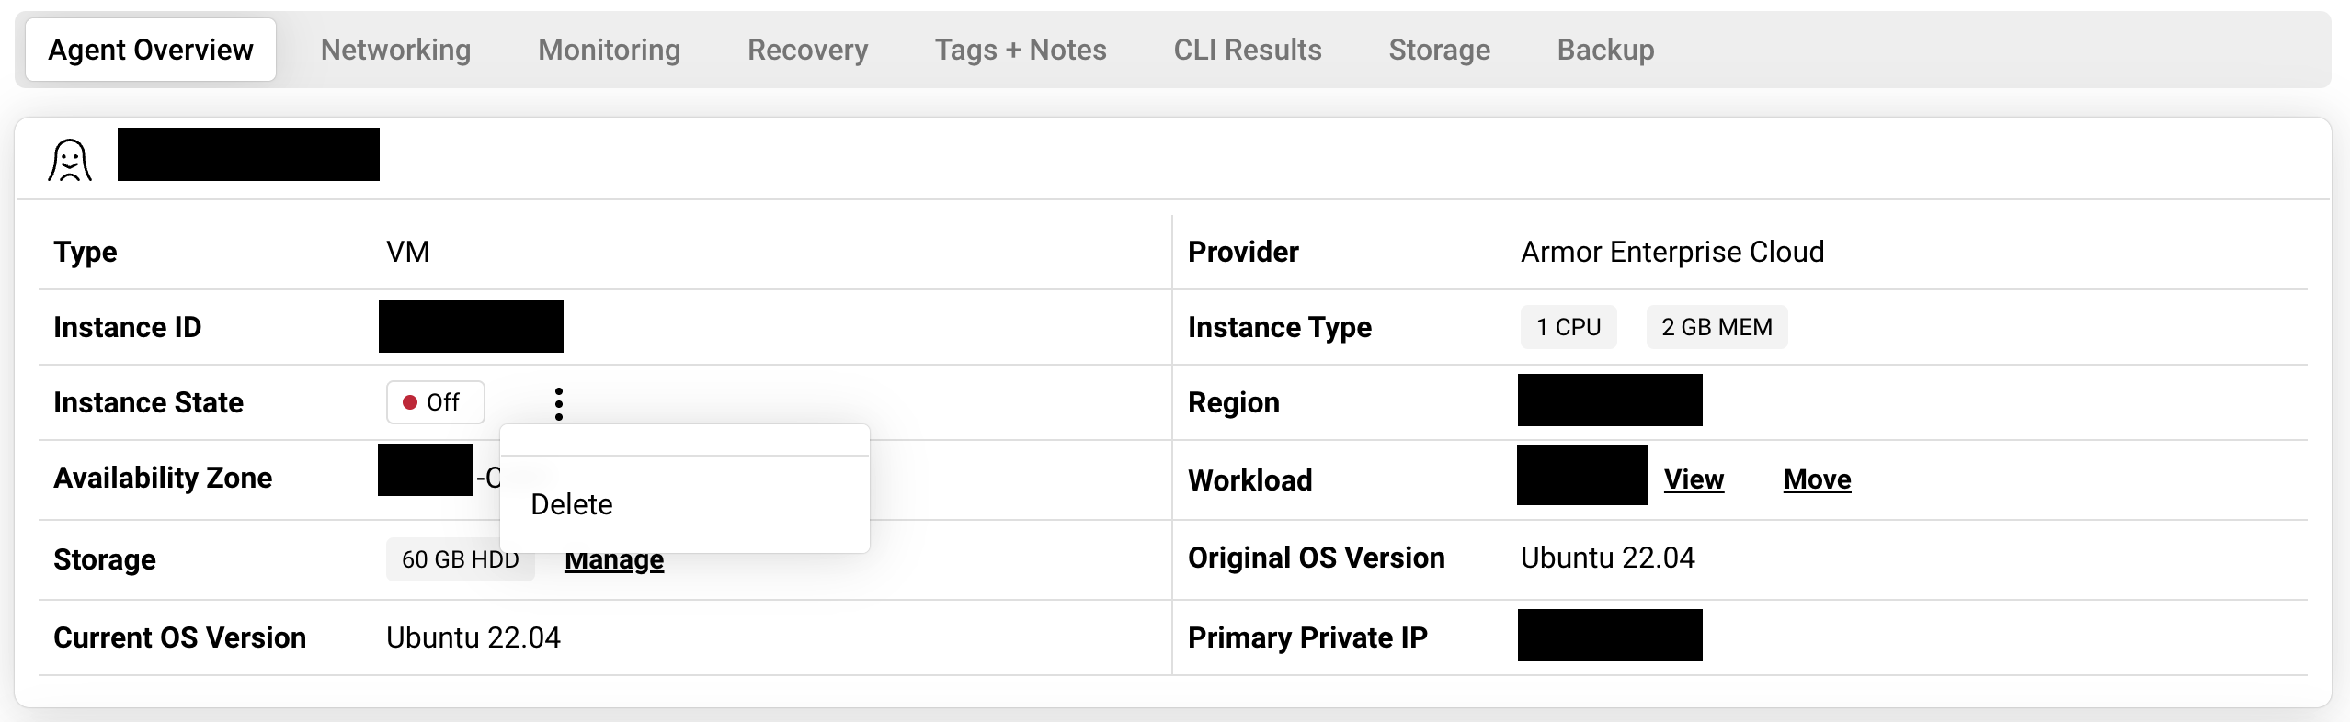Viewport: 2350px width, 722px height.
Task: Open the Backup tab
Action: (x=1605, y=50)
